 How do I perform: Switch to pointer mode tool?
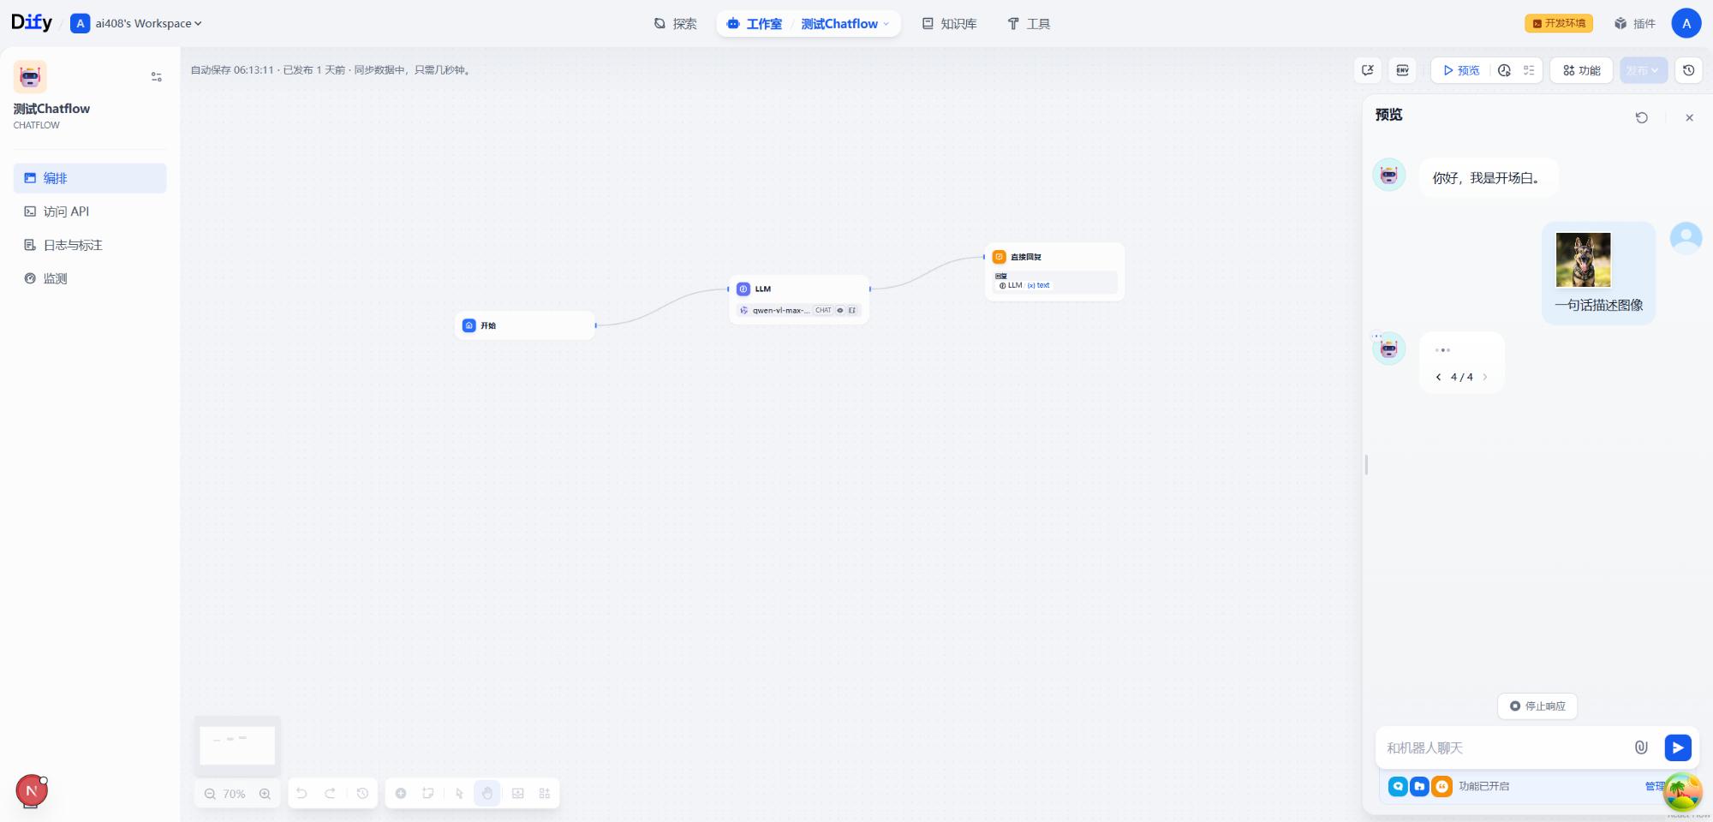tap(459, 794)
